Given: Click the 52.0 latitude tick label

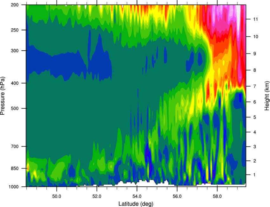Looking at the screenshot, I should tap(97, 196).
